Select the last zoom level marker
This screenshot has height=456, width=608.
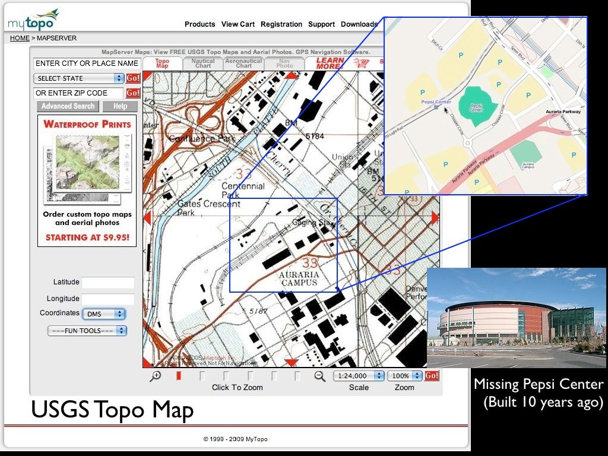click(x=297, y=376)
